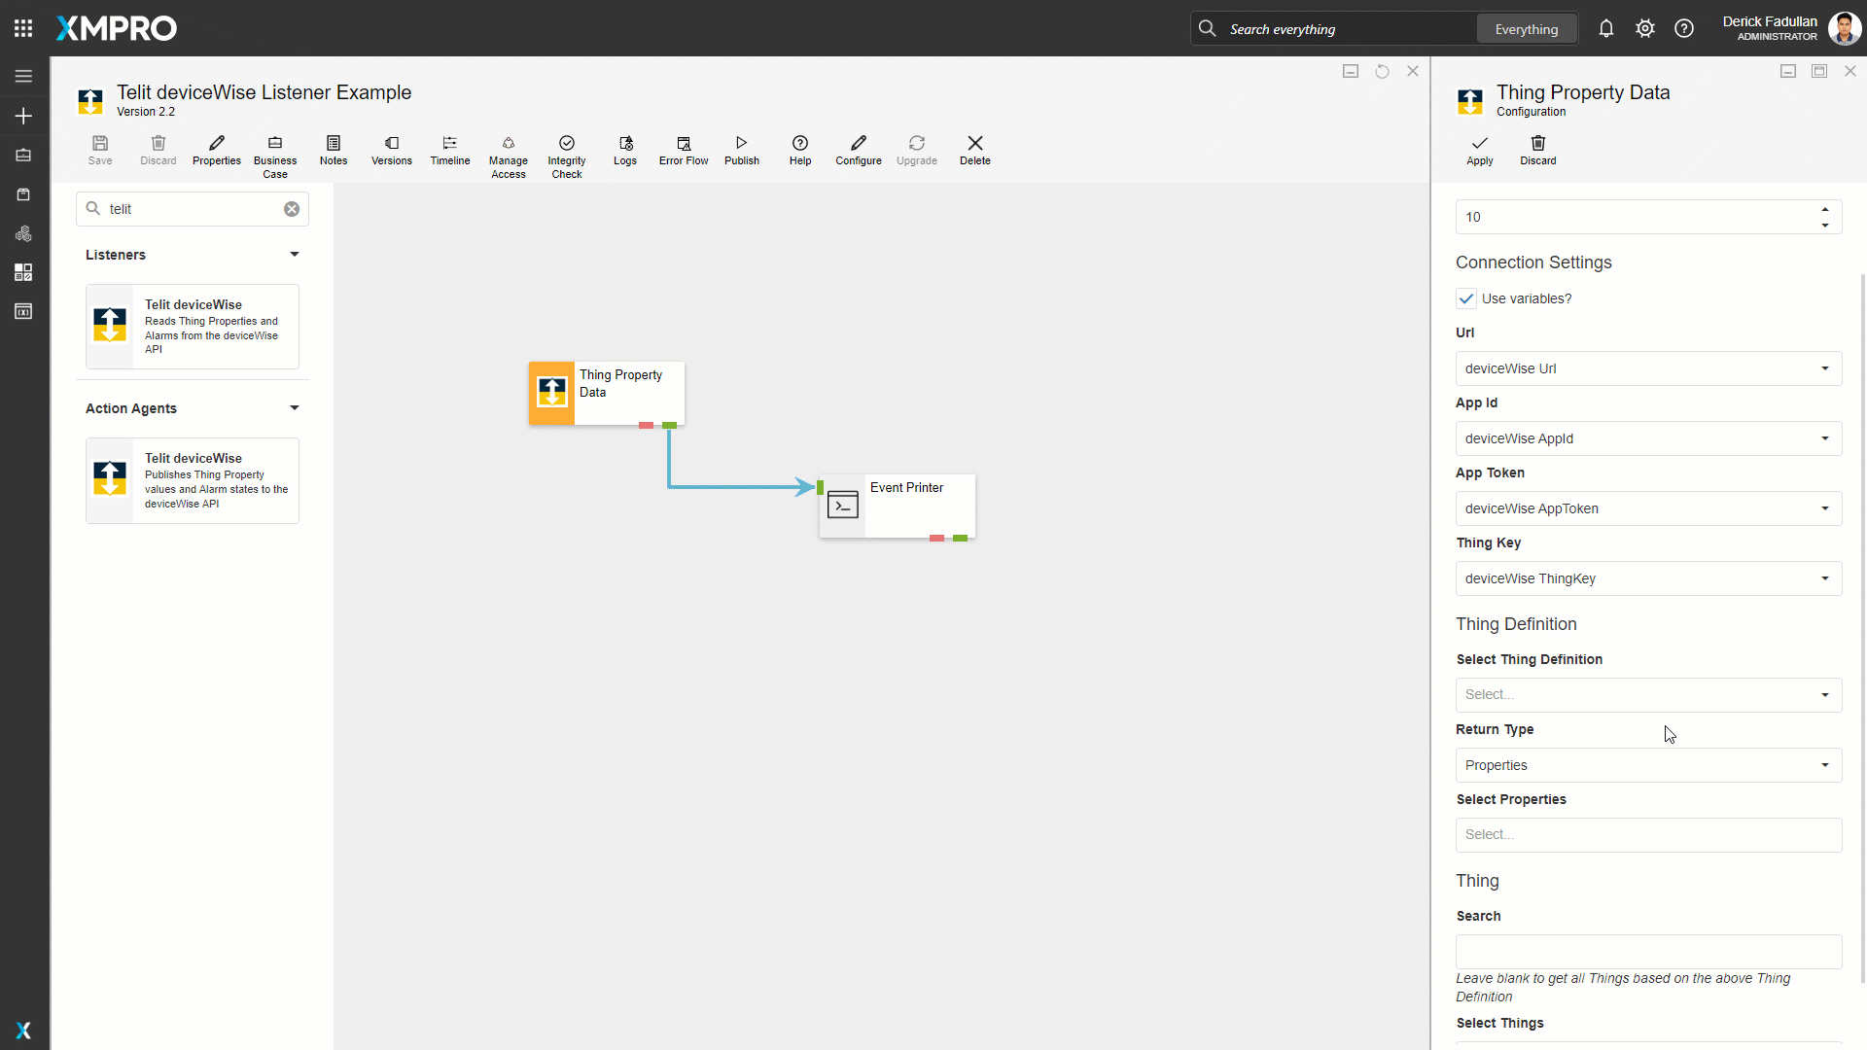Viewport: 1867px width, 1050px height.
Task: Uncheck the Use variables checkbox
Action: [1466, 298]
